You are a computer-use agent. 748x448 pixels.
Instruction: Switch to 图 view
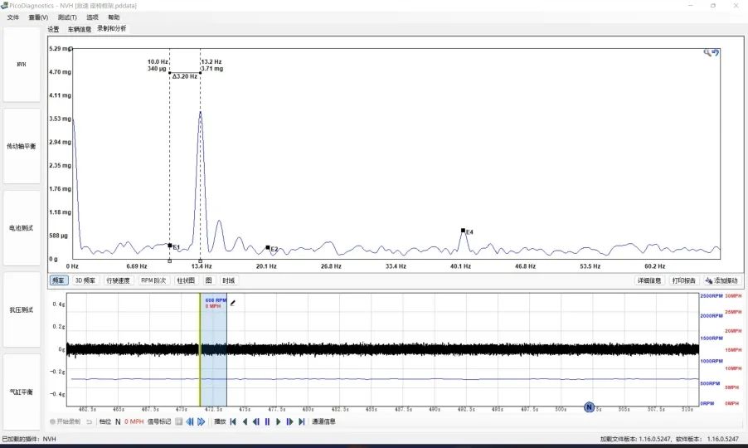point(208,280)
